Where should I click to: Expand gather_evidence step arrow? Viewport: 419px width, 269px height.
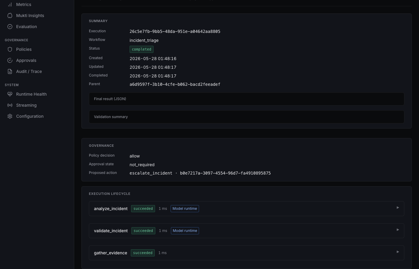coord(398,252)
